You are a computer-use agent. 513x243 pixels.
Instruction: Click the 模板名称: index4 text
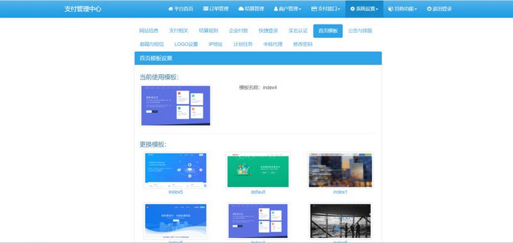click(258, 88)
